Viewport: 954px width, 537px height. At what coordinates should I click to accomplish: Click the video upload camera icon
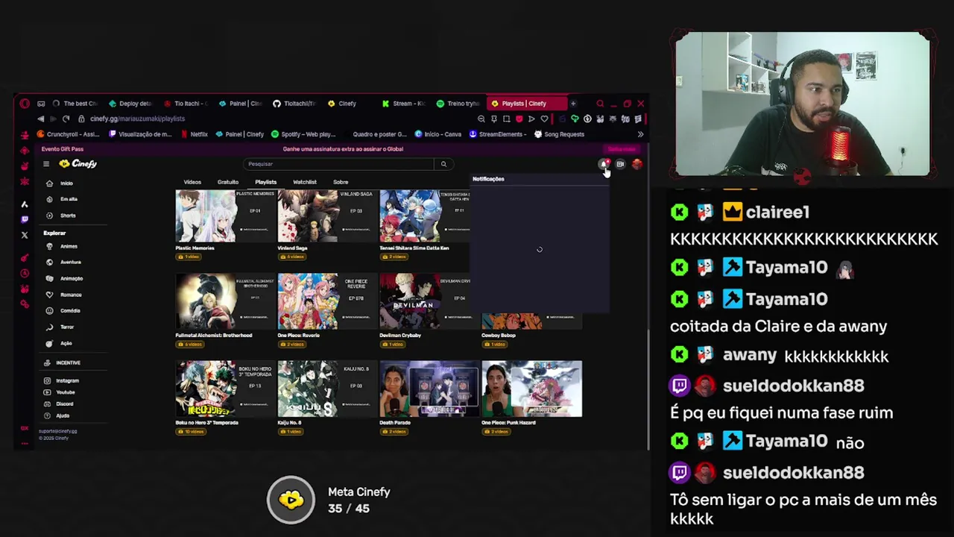[620, 164]
